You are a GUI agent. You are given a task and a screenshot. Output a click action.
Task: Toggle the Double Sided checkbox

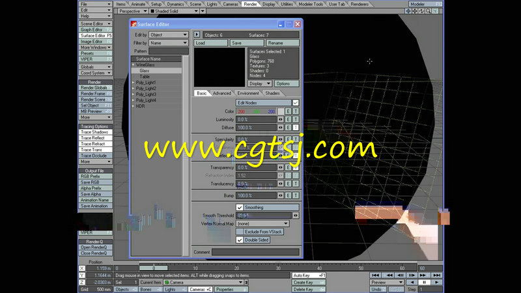(x=240, y=240)
